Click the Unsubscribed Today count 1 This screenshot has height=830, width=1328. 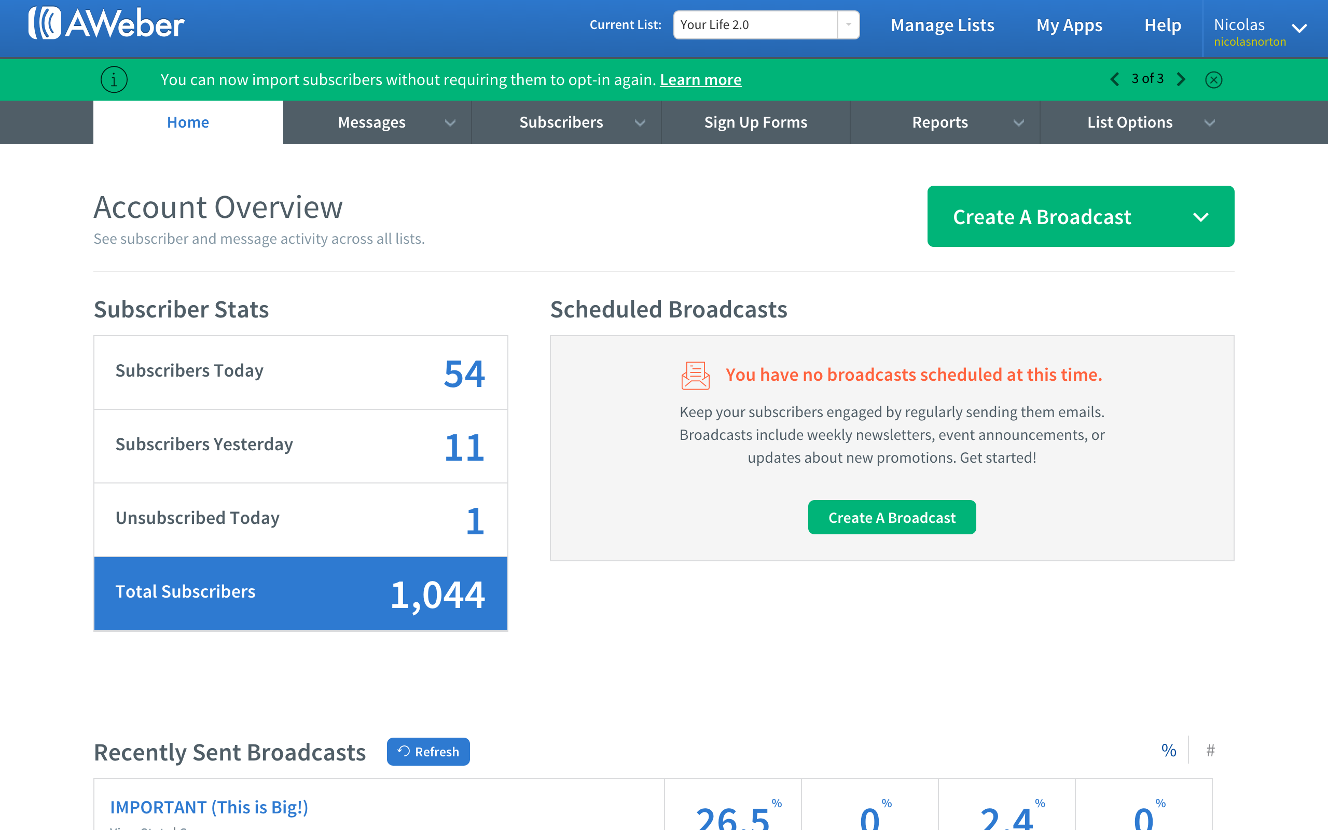pos(475,521)
